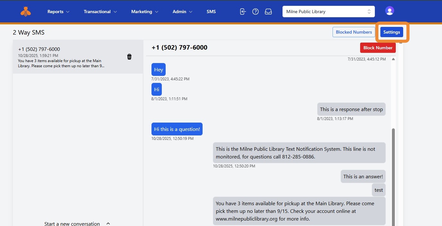This screenshot has width=442, height=226.
Task: Open the help question mark icon
Action: pos(256,12)
